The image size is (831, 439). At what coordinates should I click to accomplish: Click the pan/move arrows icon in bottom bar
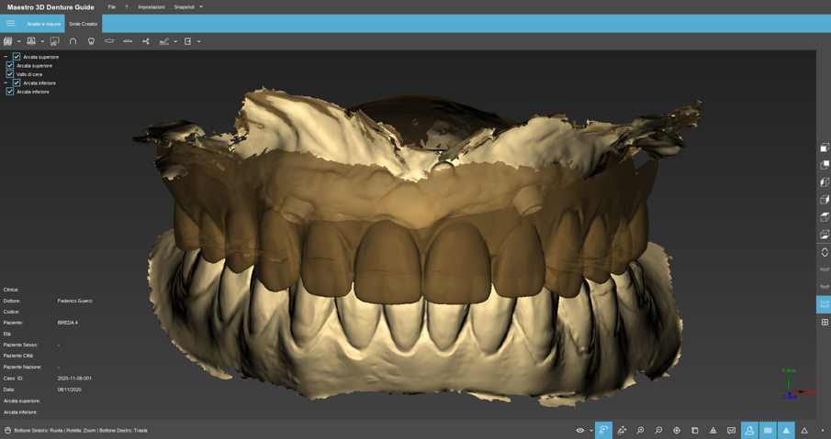[x=623, y=431]
